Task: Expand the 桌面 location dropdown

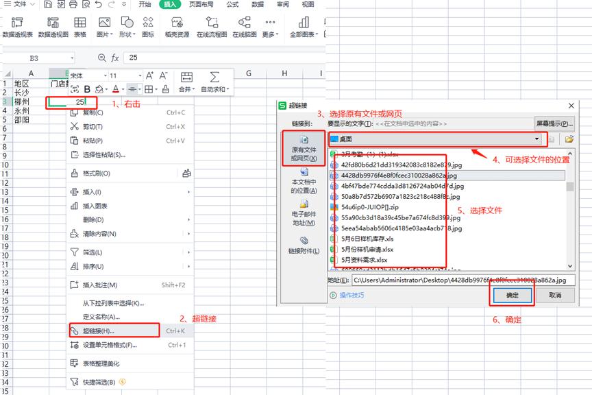Action: (538, 139)
